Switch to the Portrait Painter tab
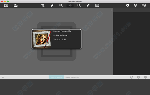 tap(56, 77)
